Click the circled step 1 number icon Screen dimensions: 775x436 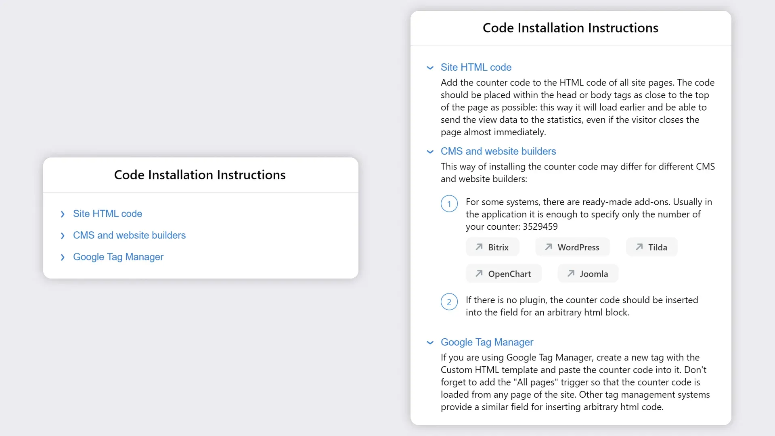click(x=449, y=204)
